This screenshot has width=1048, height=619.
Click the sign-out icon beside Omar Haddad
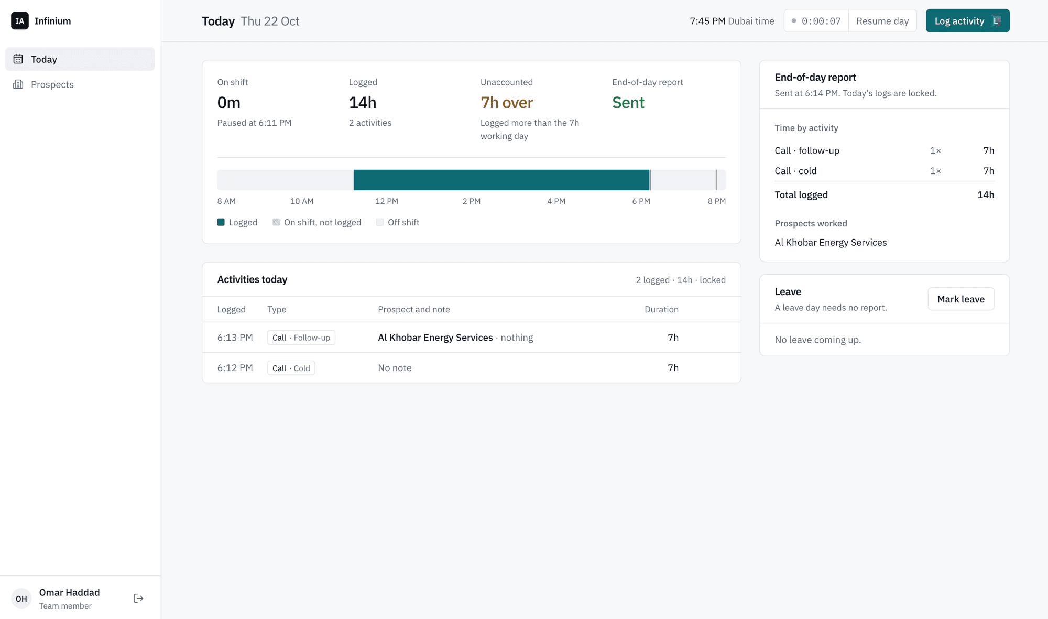[138, 599]
